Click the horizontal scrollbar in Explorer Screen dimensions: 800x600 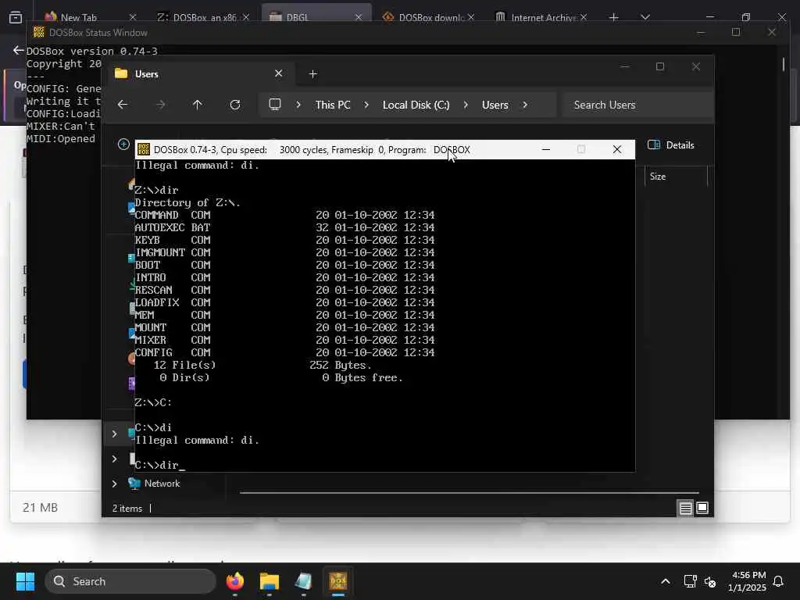tap(470, 493)
